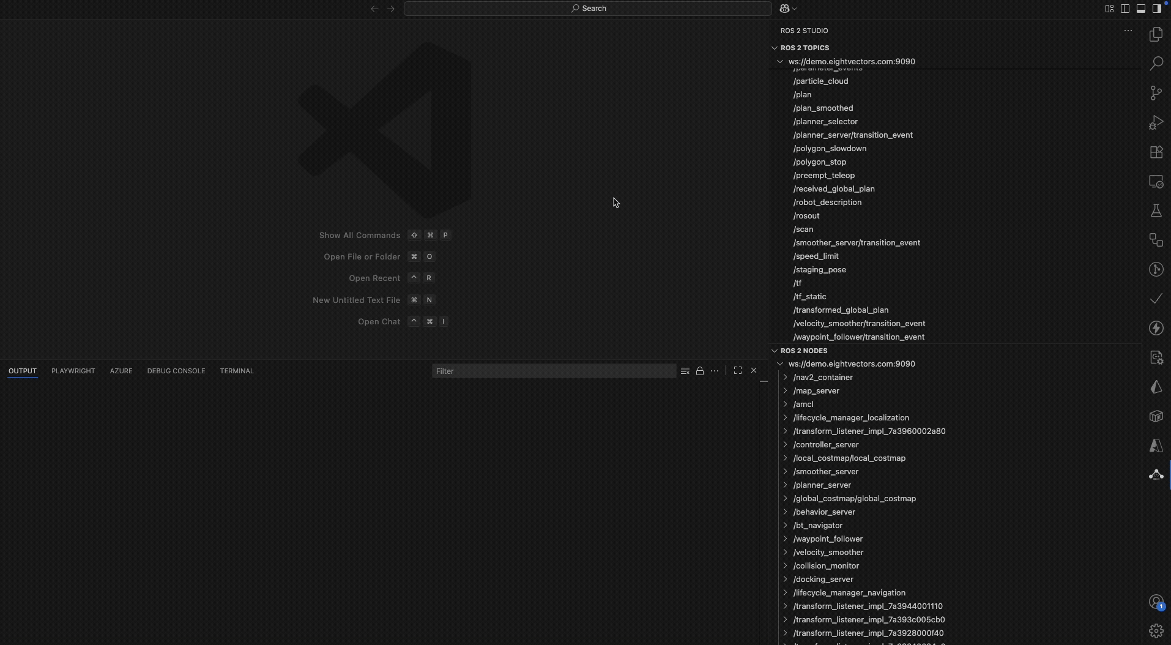Focus the output Filter field

pos(554,371)
